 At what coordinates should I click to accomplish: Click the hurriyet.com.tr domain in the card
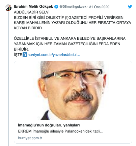pos(30,138)
